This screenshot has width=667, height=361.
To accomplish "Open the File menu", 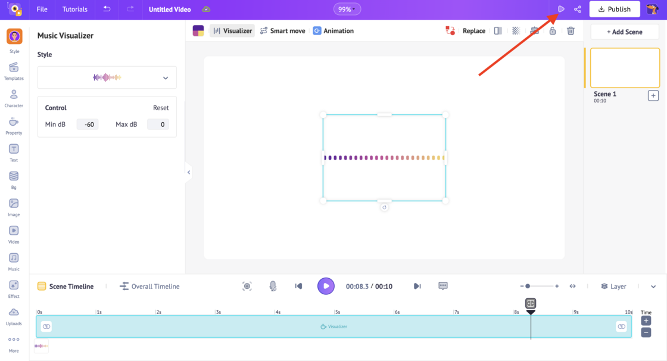I will tap(42, 10).
